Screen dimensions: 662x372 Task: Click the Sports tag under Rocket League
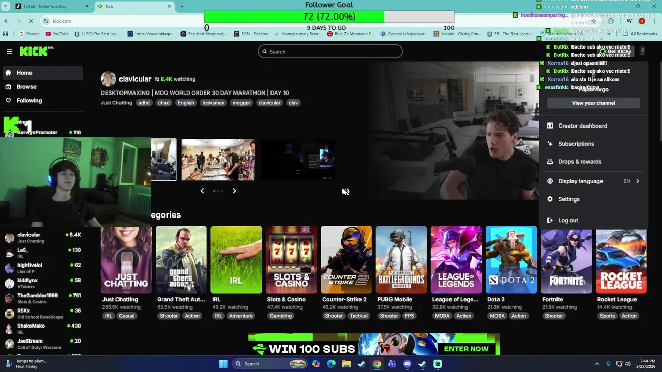click(608, 316)
